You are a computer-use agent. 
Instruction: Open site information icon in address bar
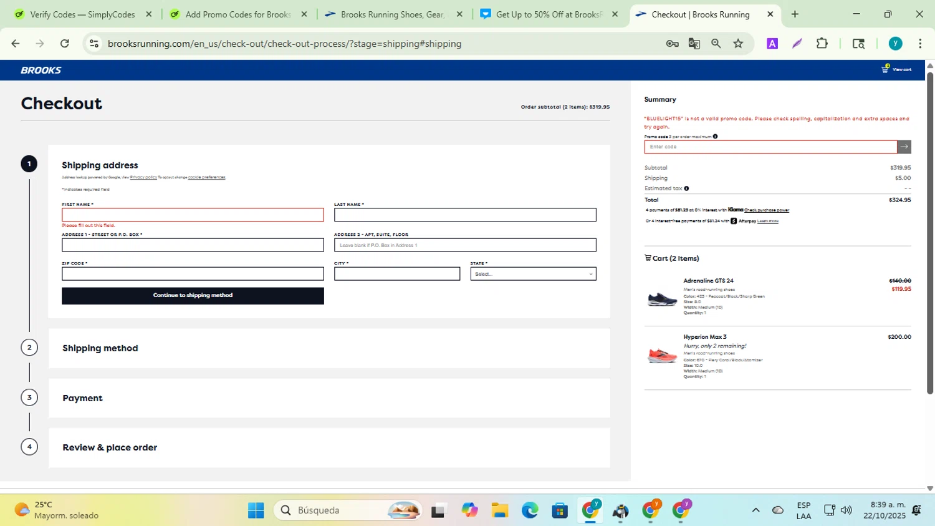coord(94,44)
